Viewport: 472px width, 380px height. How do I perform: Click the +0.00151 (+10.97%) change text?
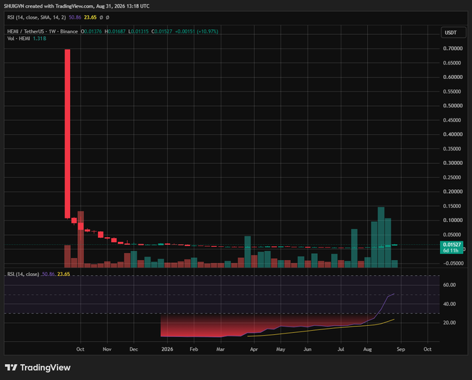pyautogui.click(x=196, y=31)
